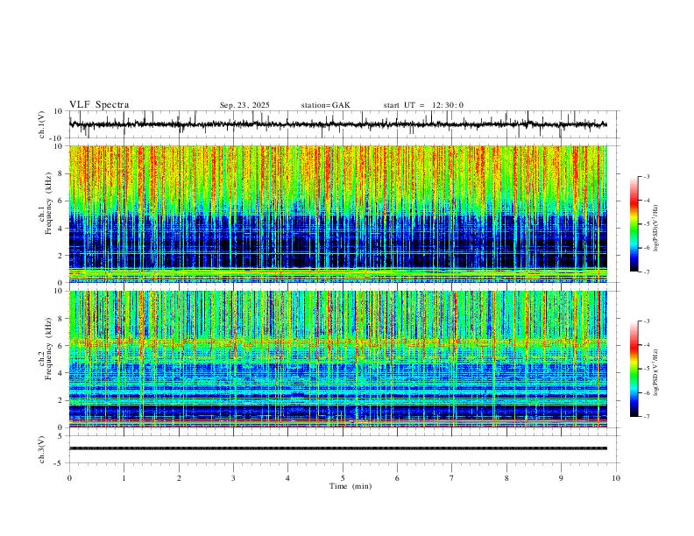Click the "-3" label on ch.1 colorbar
Screen dimensions: 694x536
[646, 176]
